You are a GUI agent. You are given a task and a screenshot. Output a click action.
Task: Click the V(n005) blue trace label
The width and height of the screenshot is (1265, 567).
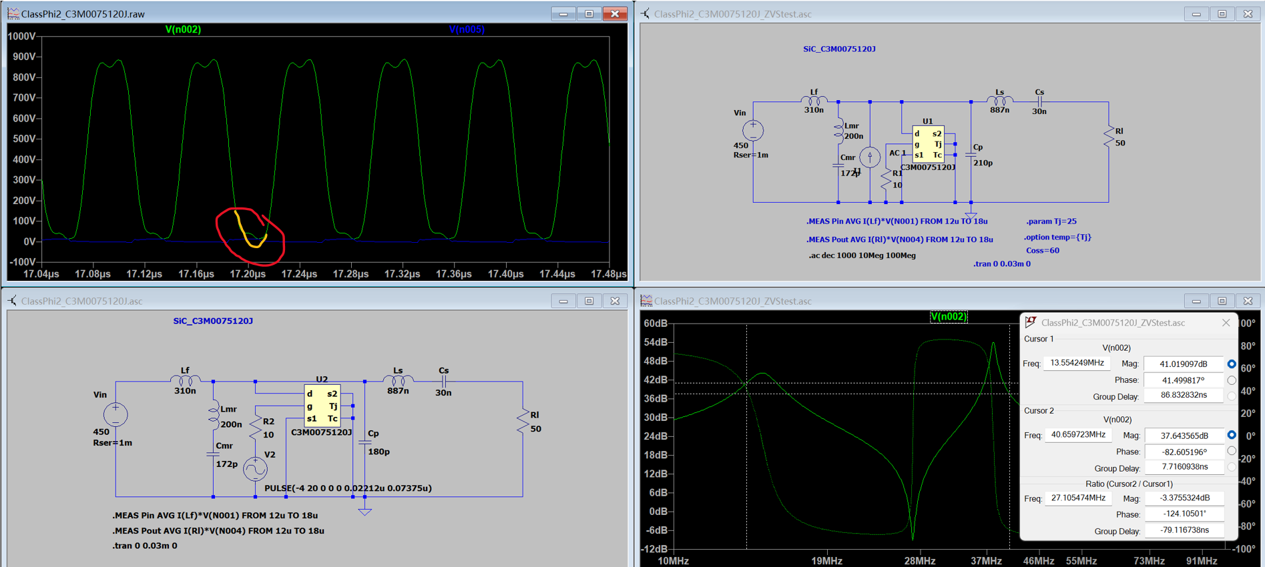[467, 29]
